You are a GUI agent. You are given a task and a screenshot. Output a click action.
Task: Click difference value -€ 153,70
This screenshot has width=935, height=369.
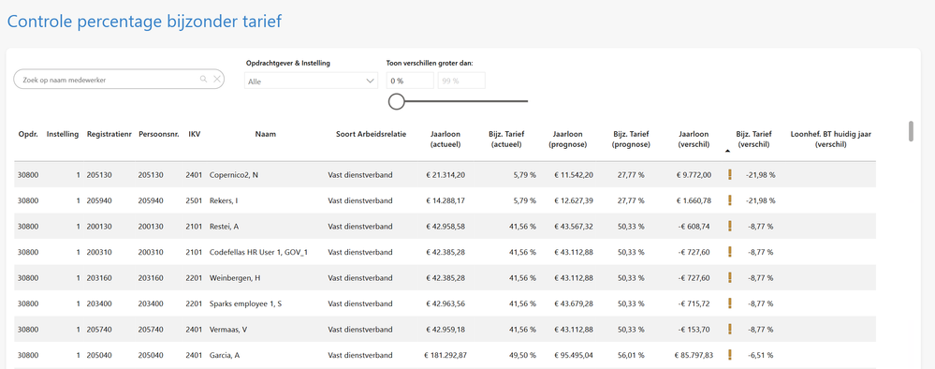[694, 330]
